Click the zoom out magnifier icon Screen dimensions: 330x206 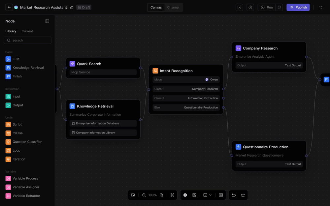coord(144,195)
